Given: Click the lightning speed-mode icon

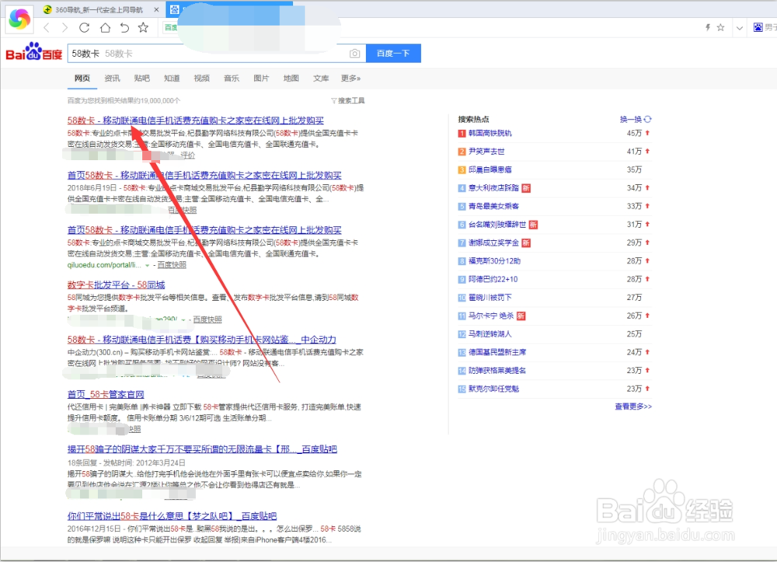Looking at the screenshot, I should [x=708, y=28].
